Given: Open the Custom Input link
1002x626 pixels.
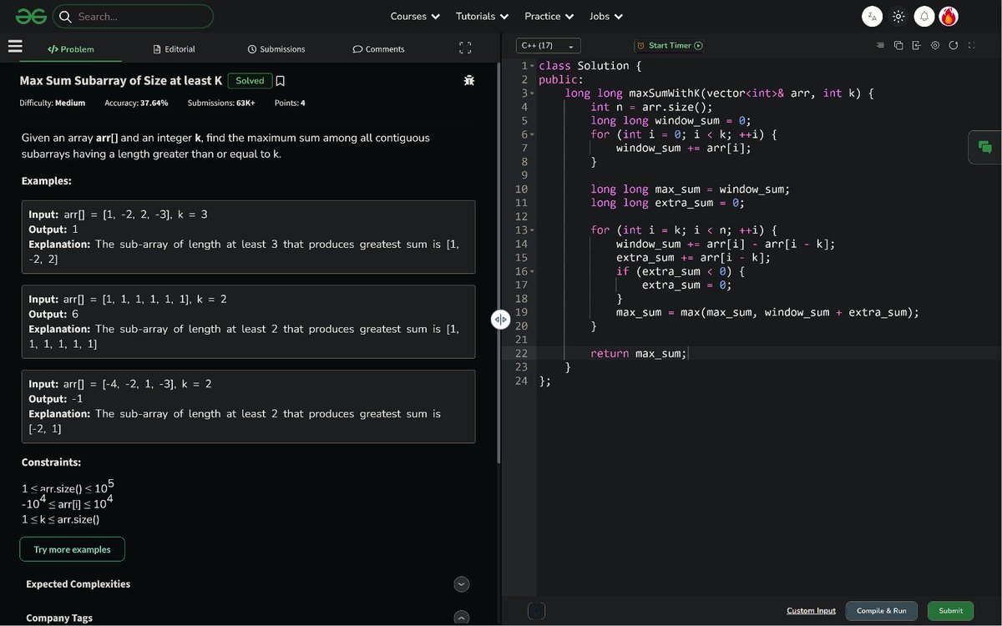Looking at the screenshot, I should [x=811, y=611].
